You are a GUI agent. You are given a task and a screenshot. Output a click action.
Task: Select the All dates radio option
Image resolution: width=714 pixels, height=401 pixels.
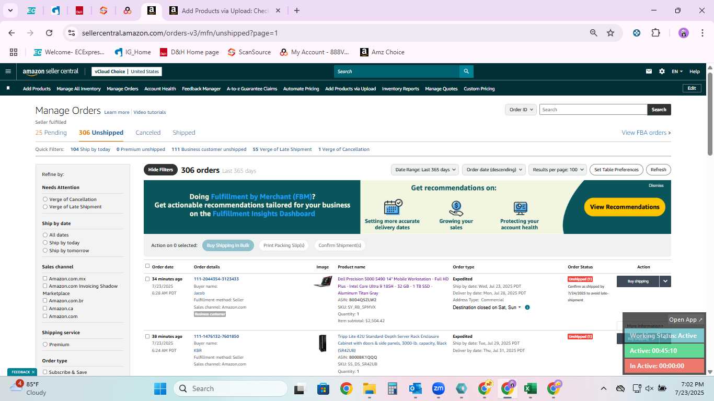pos(45,235)
